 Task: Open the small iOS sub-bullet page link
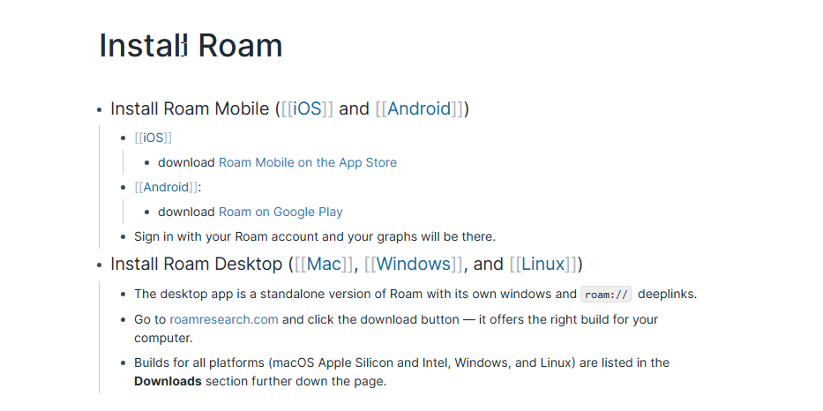coord(153,138)
